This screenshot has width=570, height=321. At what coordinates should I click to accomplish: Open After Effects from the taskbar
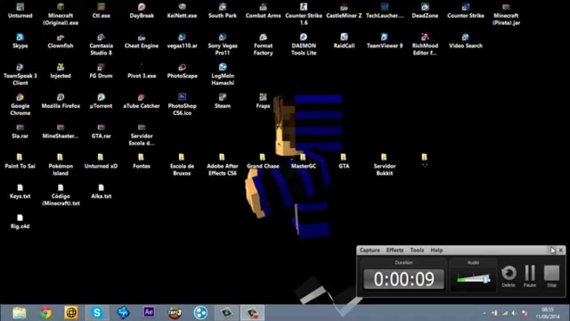[149, 313]
